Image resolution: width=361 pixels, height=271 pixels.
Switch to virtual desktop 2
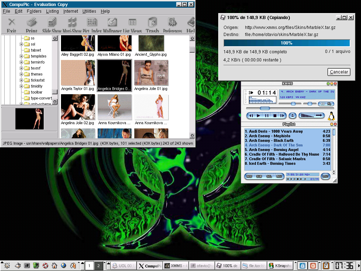[99, 266]
